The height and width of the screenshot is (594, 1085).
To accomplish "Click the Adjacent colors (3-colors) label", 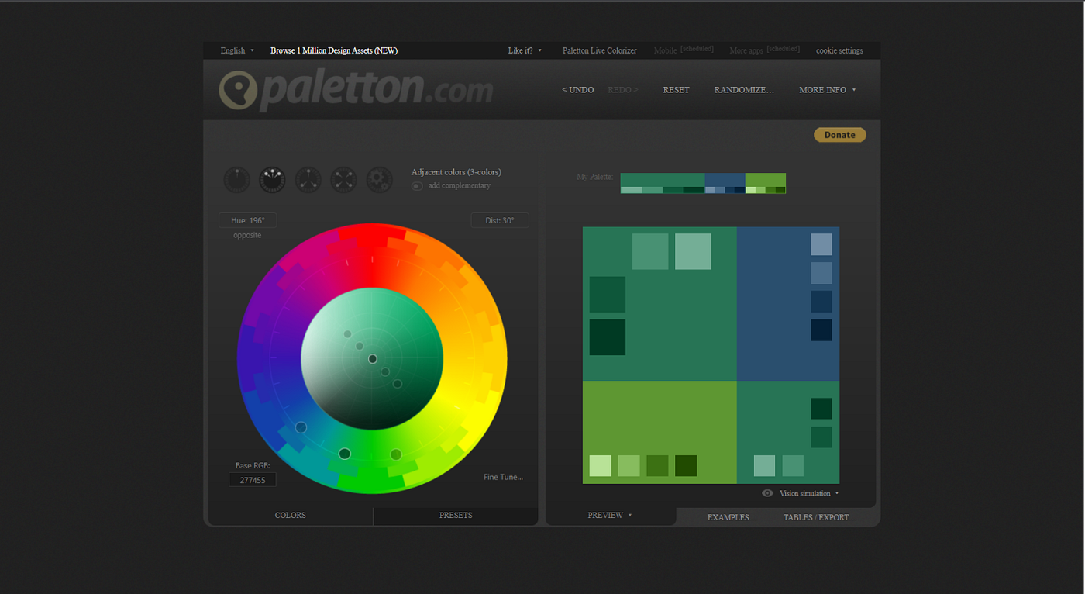I will point(456,172).
